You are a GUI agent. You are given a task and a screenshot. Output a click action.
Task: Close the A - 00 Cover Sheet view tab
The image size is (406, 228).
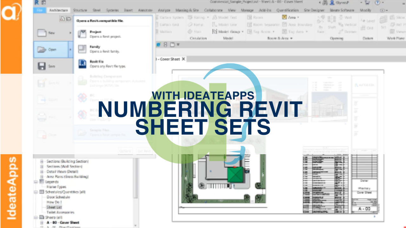(x=183, y=59)
